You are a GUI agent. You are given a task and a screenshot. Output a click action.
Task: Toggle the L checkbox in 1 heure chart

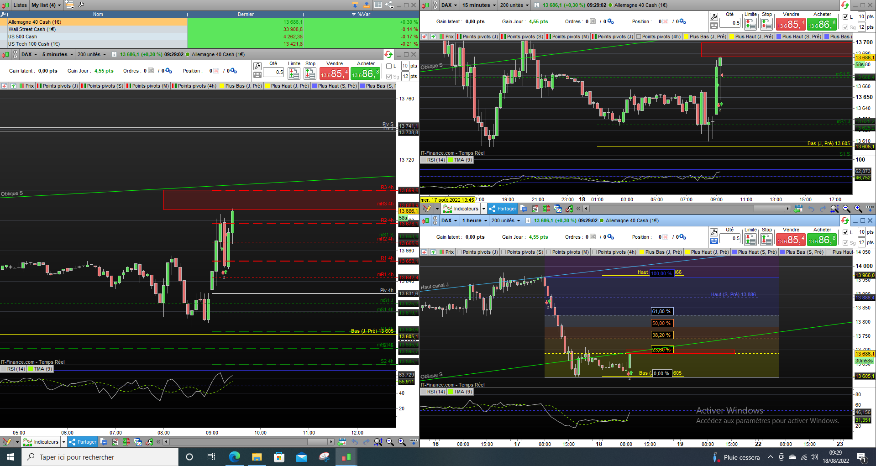pyautogui.click(x=845, y=232)
